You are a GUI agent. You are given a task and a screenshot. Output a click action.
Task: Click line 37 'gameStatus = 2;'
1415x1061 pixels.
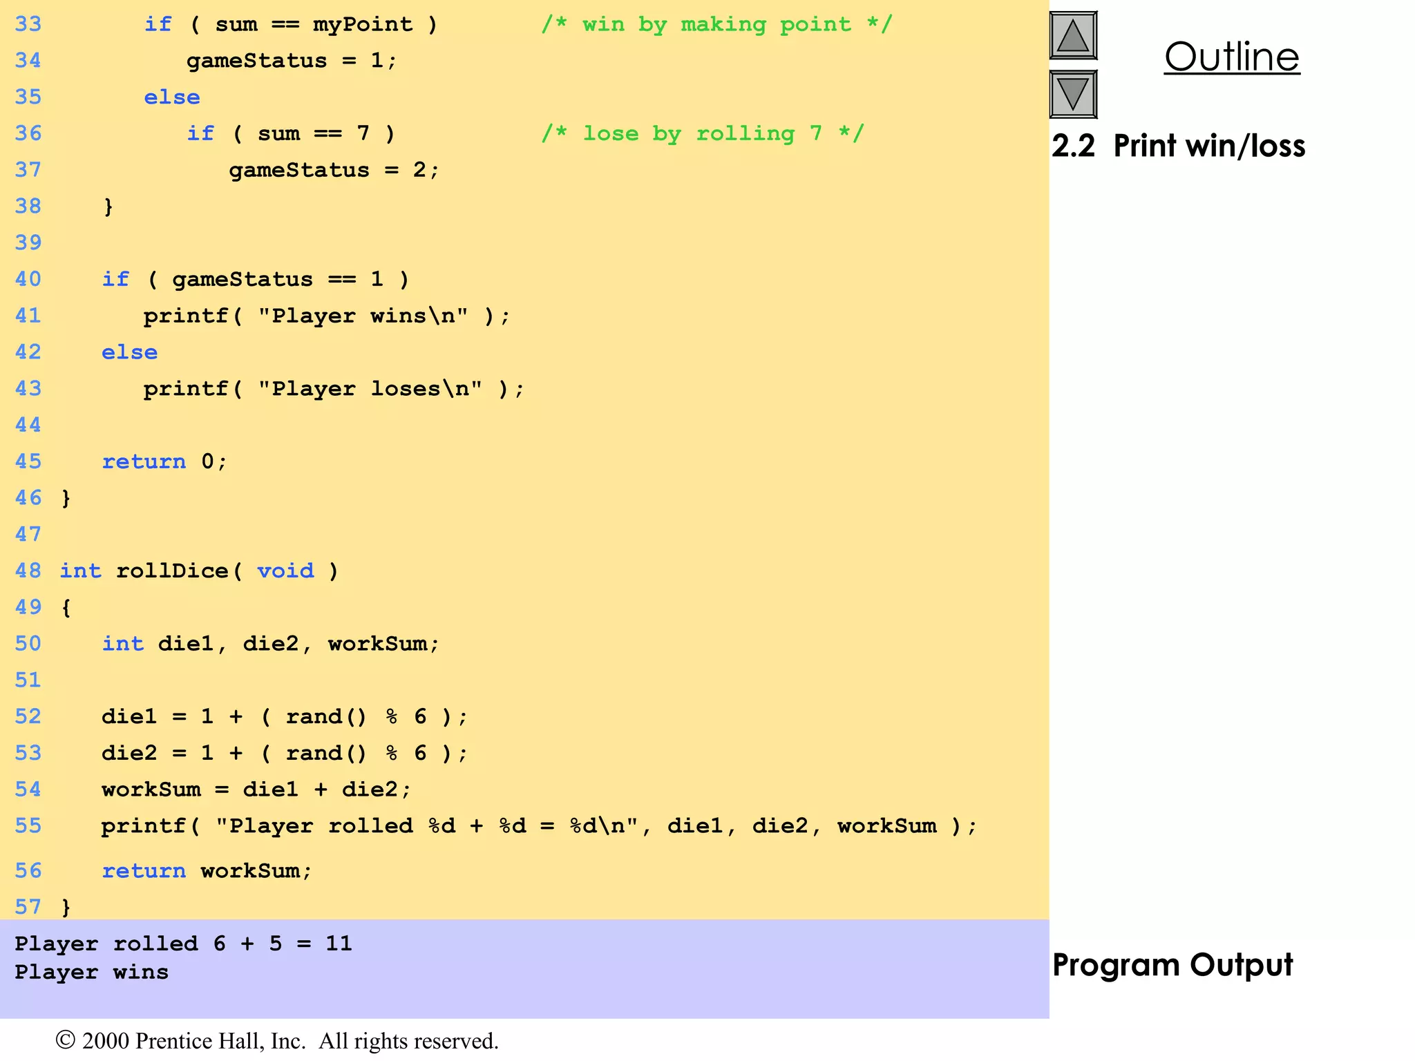pyautogui.click(x=334, y=170)
